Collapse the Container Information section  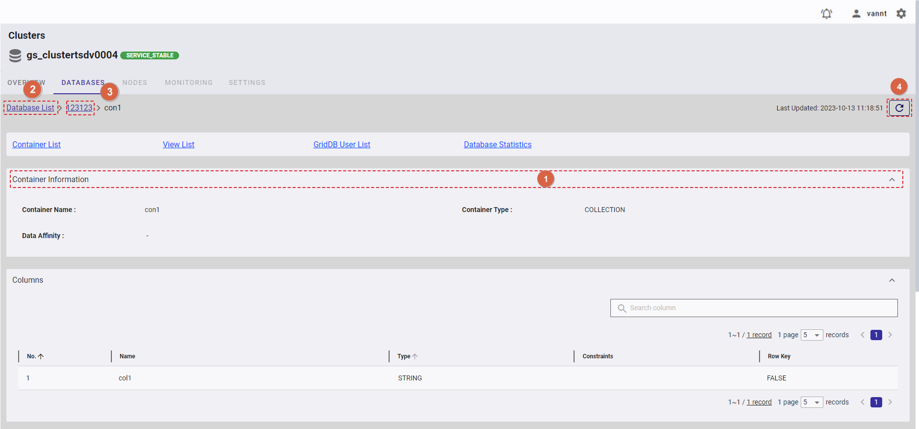892,180
